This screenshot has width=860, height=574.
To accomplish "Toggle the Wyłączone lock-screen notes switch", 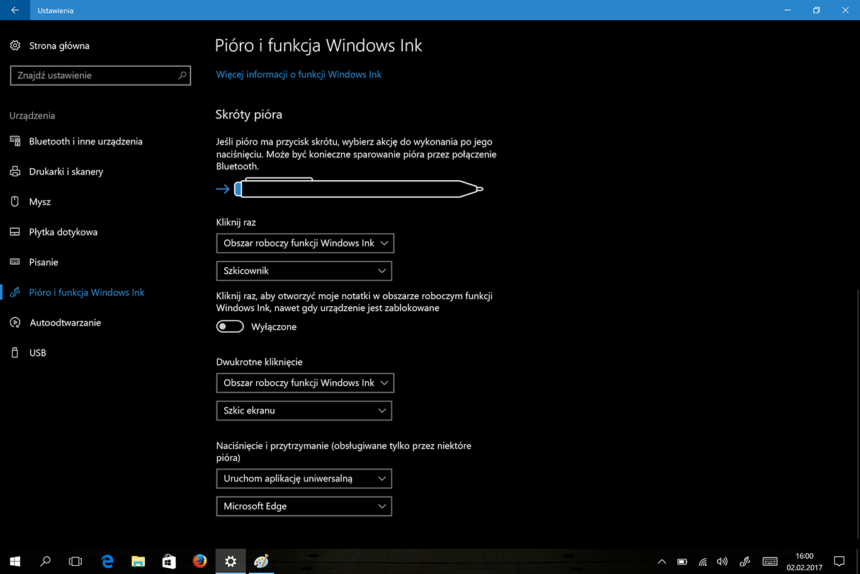I will point(230,326).
